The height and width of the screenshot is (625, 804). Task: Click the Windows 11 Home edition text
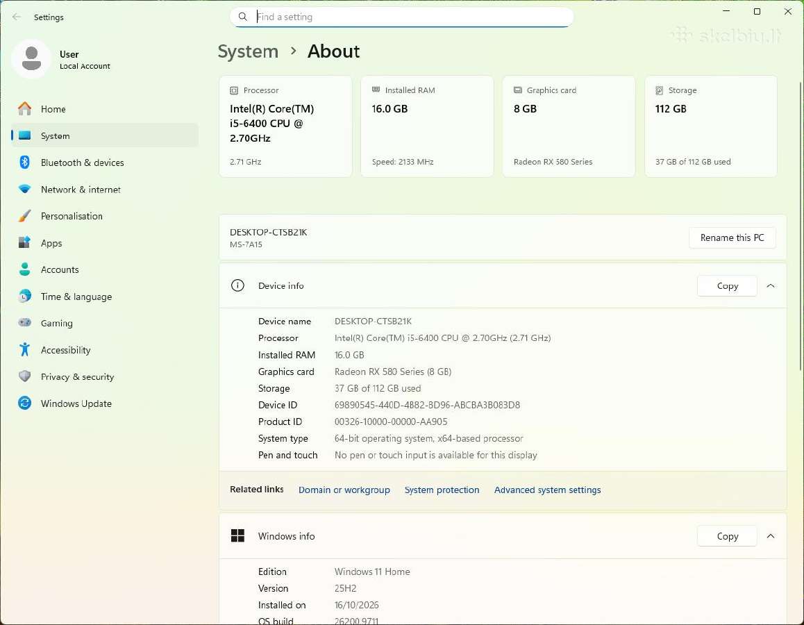[x=372, y=571]
